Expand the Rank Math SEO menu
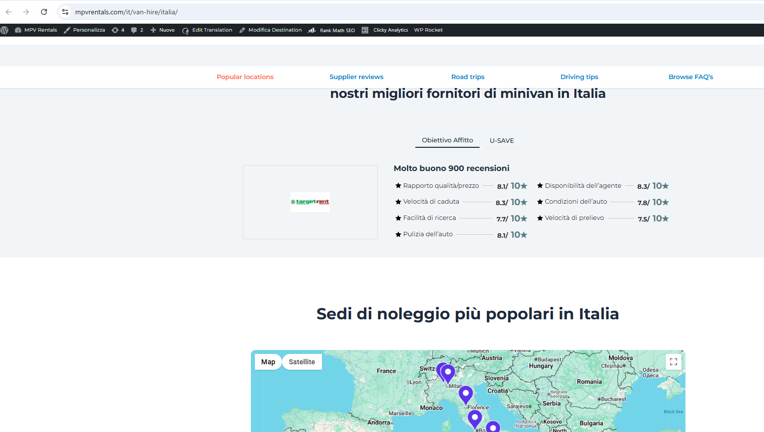Screen dimensions: 764x432 click(332, 30)
